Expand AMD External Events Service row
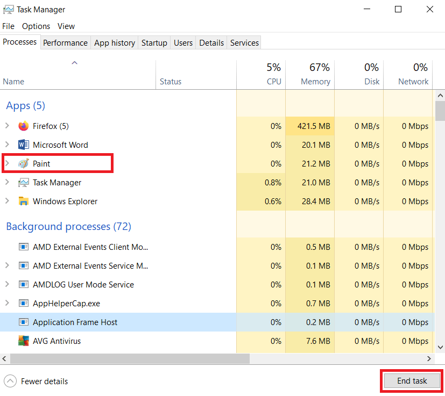 tap(7, 265)
